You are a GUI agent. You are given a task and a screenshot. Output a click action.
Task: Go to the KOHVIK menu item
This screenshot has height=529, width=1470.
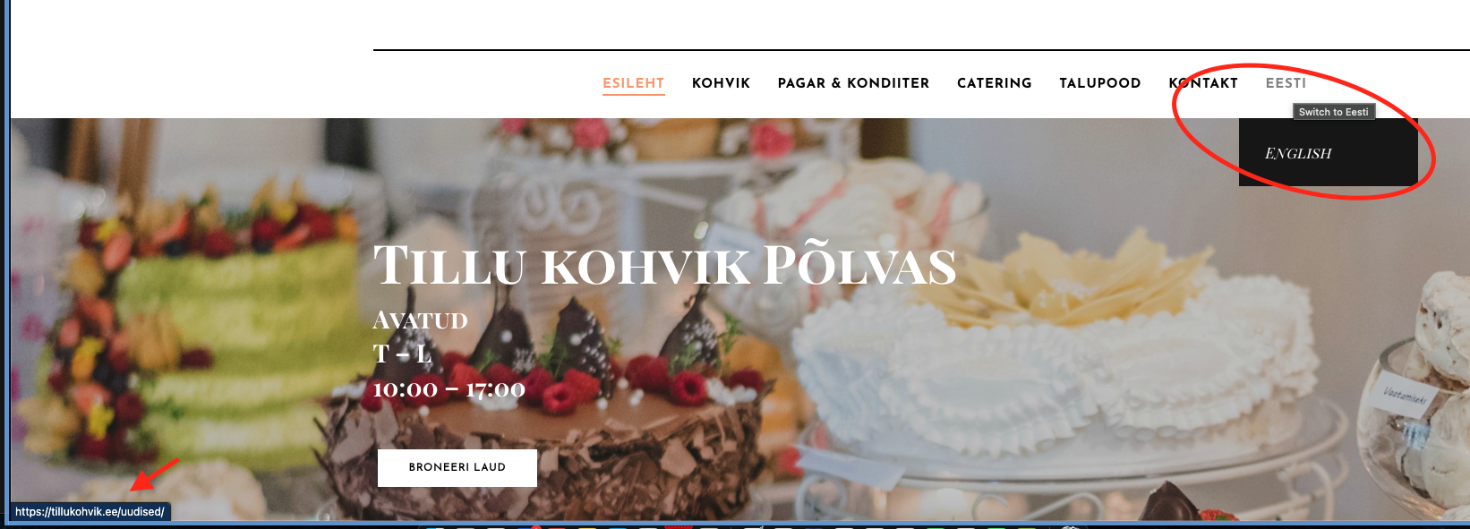[x=721, y=83]
